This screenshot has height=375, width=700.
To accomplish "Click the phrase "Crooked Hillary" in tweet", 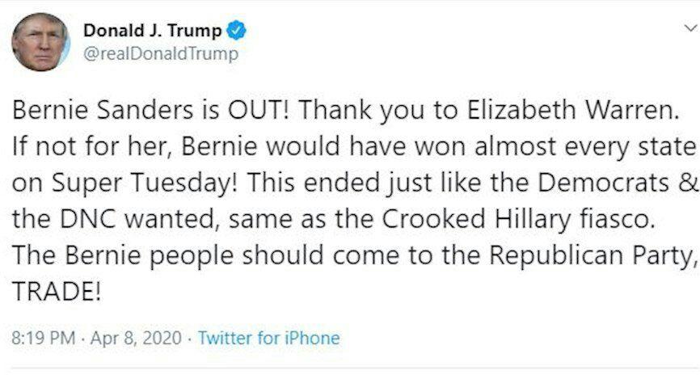I will coord(476,220).
